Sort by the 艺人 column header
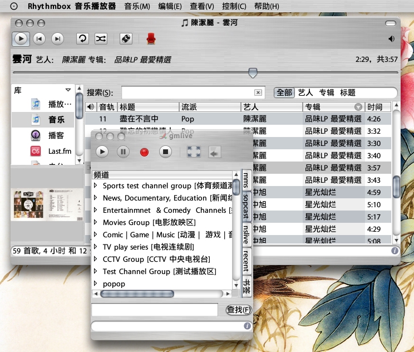Image resolution: width=414 pixels, height=352 pixels. click(x=272, y=107)
